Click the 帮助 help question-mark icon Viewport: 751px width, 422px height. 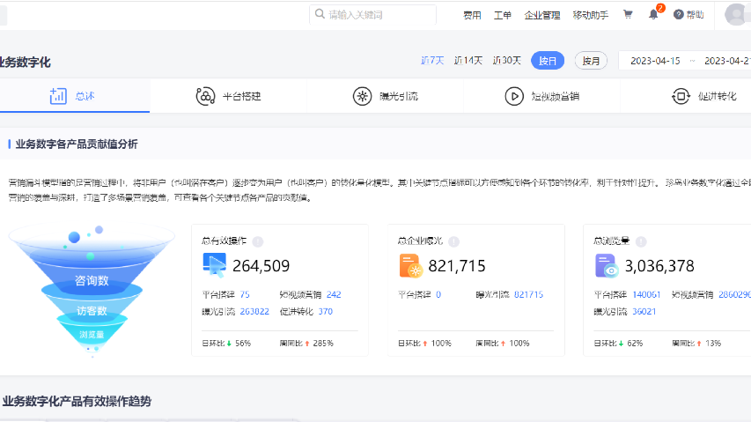tap(678, 14)
